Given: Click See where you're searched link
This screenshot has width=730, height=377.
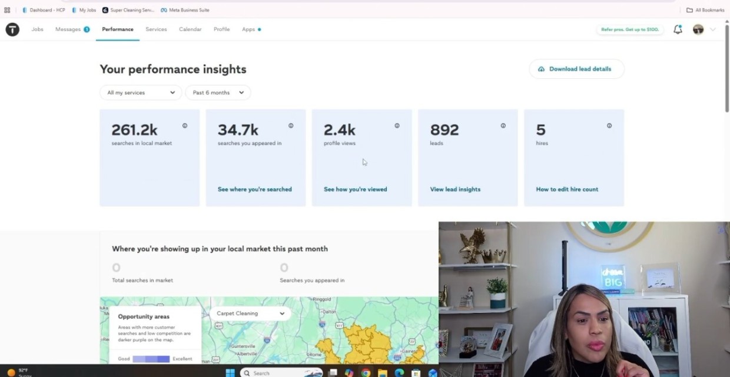Looking at the screenshot, I should coord(254,189).
